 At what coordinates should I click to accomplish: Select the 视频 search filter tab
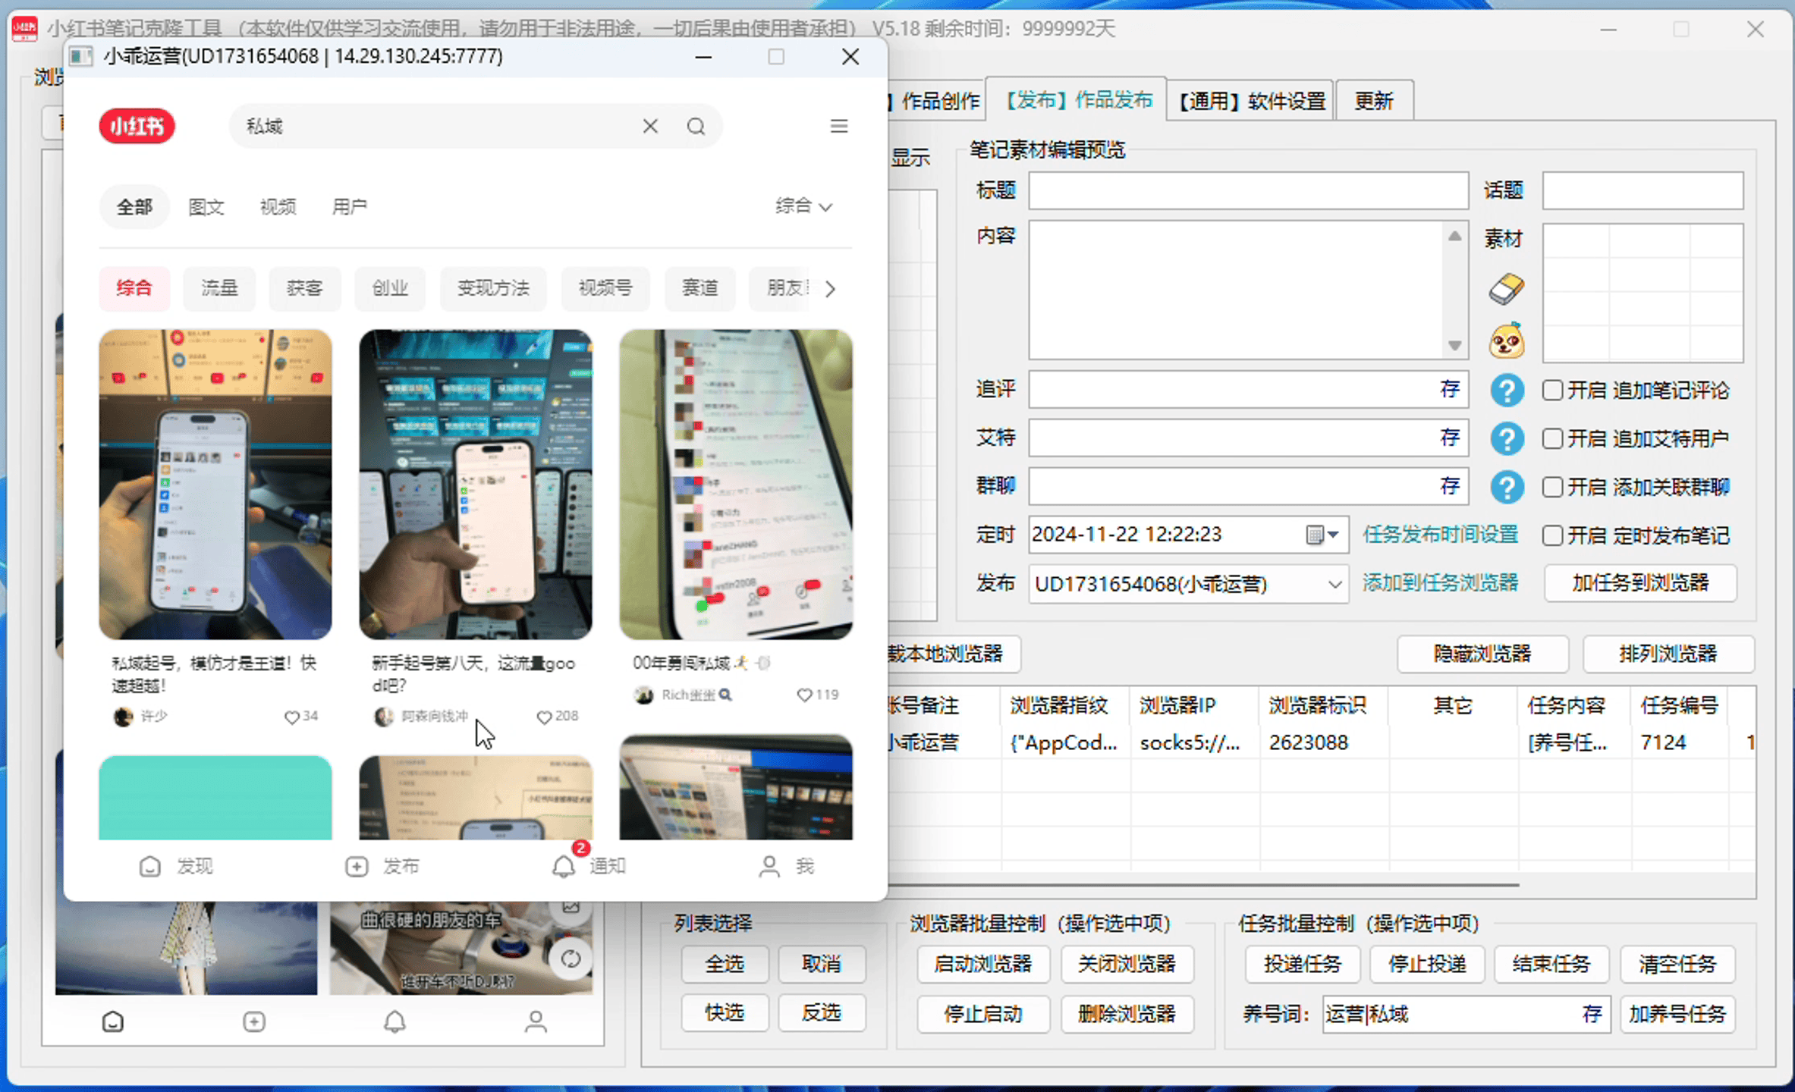coord(278,207)
